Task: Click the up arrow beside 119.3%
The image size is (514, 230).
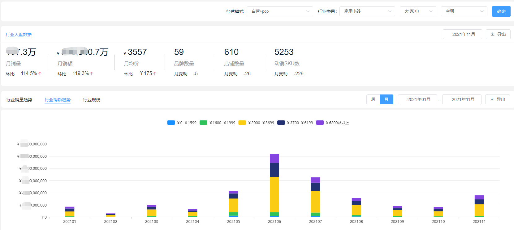Action: 92,73
